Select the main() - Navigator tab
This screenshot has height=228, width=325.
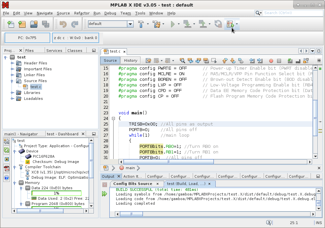(21, 134)
